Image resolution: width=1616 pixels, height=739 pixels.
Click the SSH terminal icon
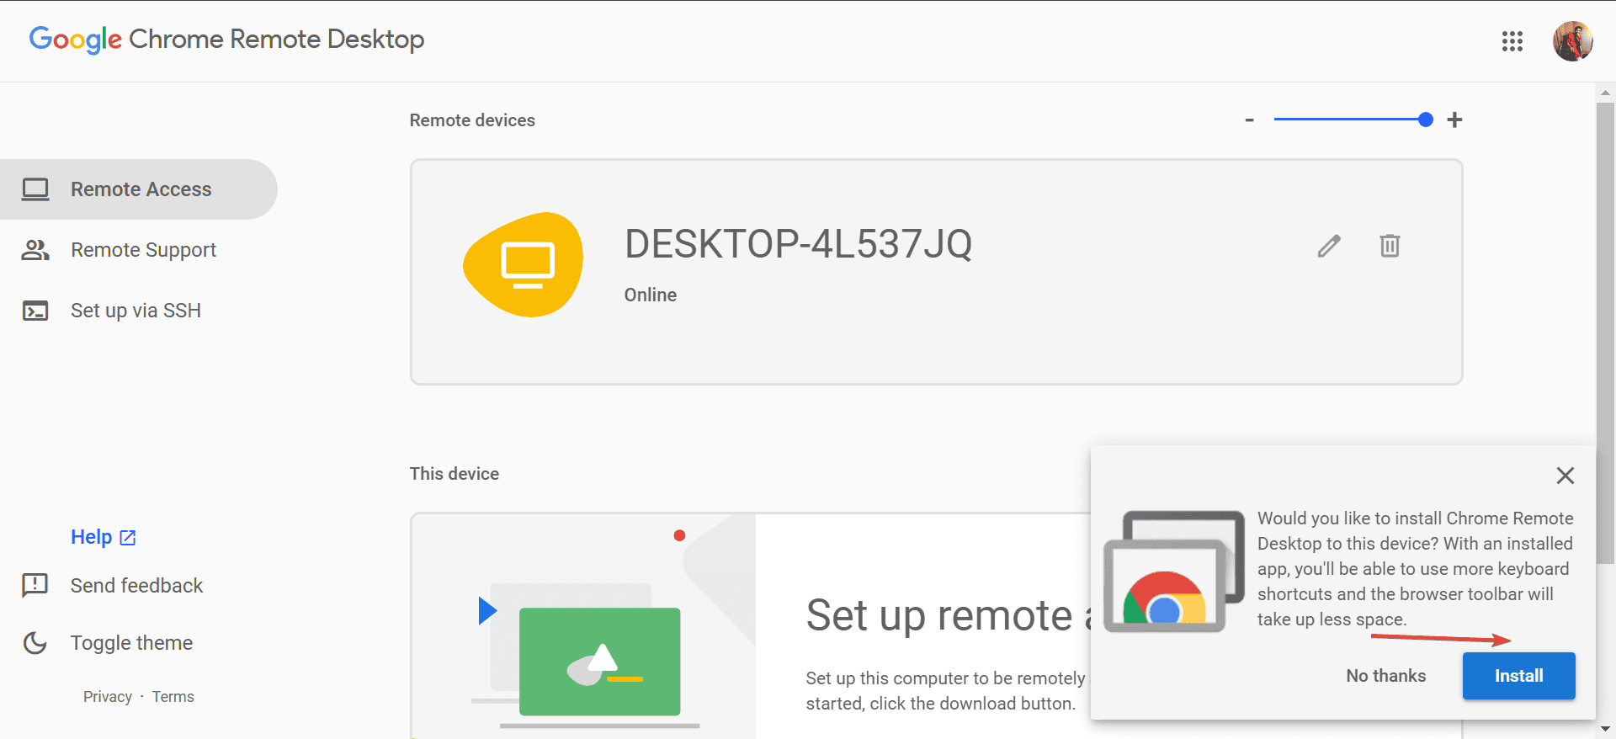(x=35, y=311)
